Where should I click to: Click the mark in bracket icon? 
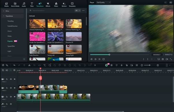[143, 59]
